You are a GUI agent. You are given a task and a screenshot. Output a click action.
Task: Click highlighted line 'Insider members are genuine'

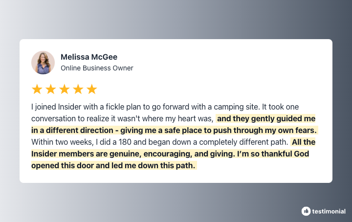pos(170,154)
